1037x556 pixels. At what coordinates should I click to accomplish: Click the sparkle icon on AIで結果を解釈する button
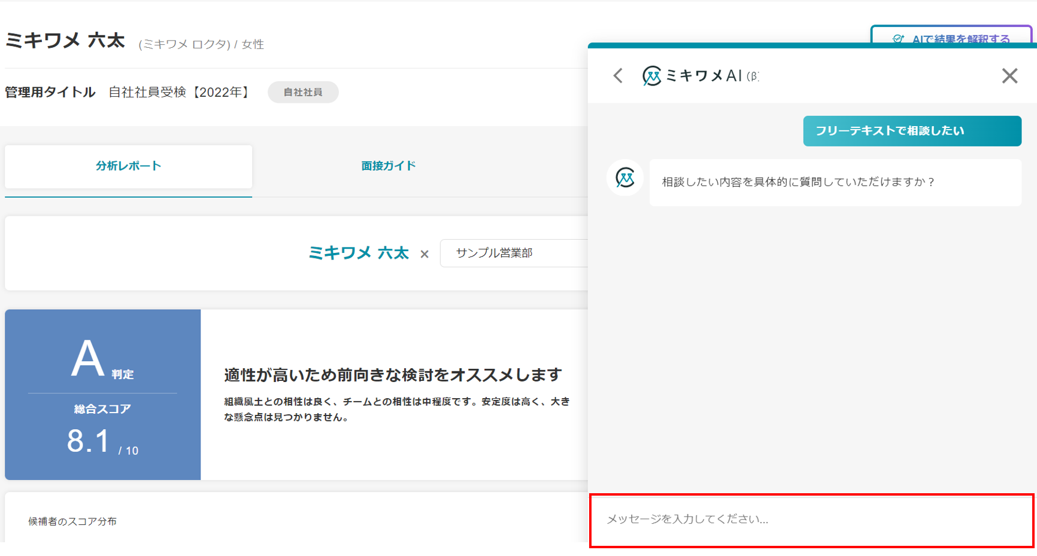(x=898, y=39)
